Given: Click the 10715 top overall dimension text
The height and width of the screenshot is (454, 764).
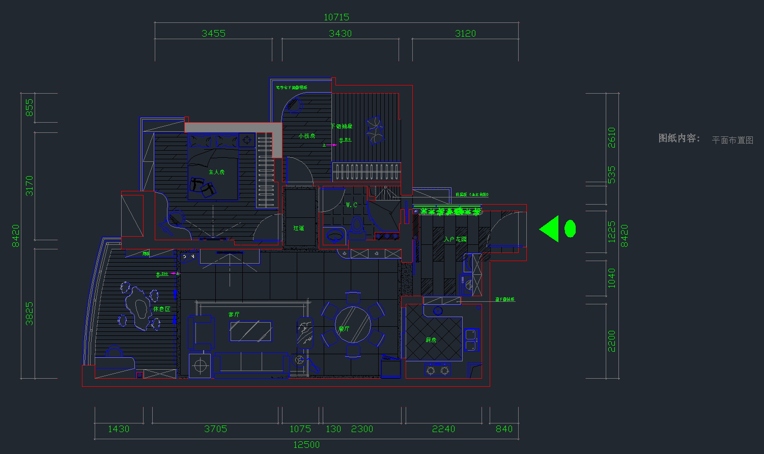Looking at the screenshot, I should [336, 17].
